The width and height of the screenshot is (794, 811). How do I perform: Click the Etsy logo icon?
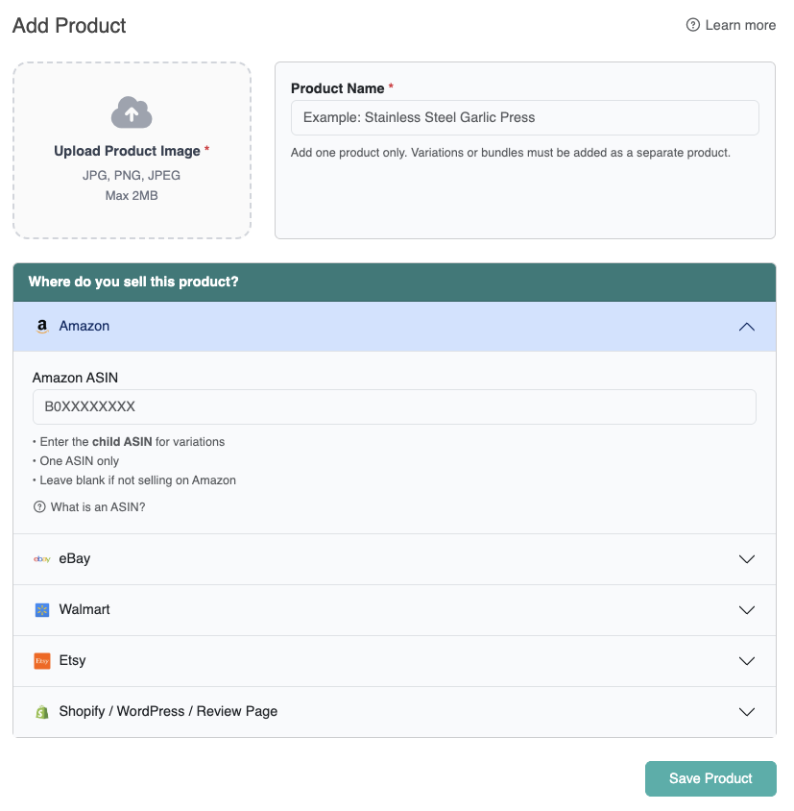[x=42, y=661]
